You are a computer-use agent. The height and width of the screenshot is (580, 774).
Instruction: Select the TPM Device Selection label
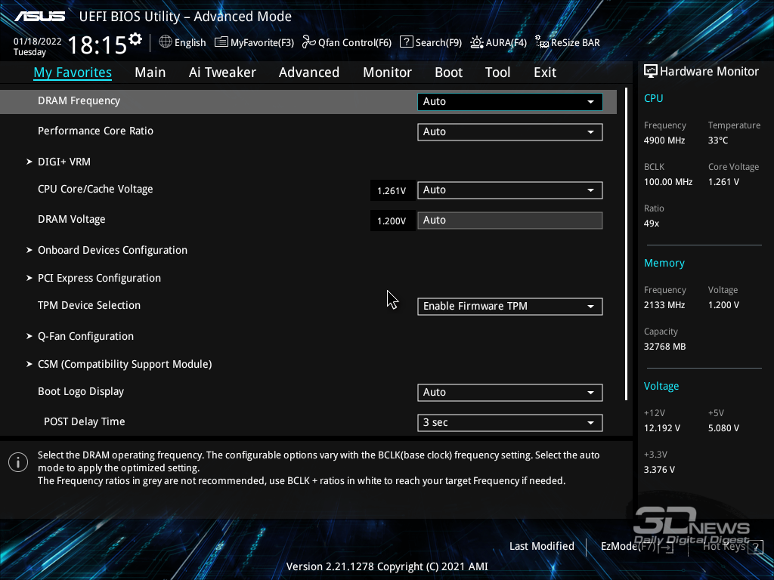(x=89, y=305)
